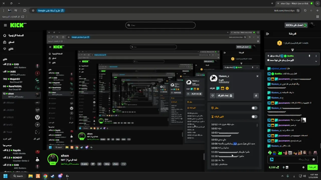This screenshot has width=321, height=180.
Task: Open the emoji picker in chat input
Action: click(313, 159)
